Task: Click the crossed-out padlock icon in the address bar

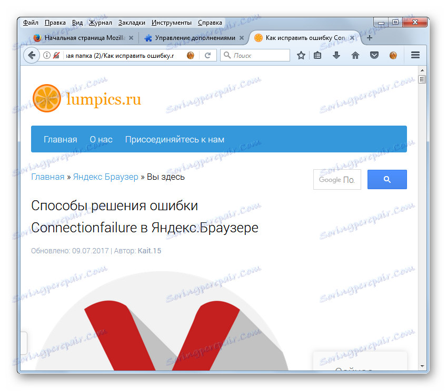Action: click(56, 55)
